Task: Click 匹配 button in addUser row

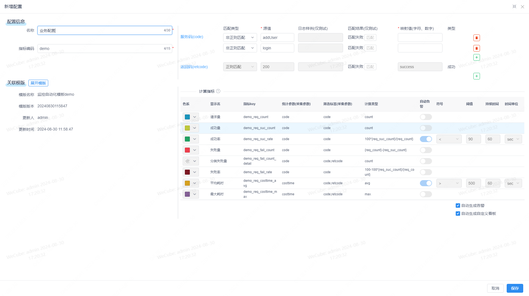Action: 370,38
